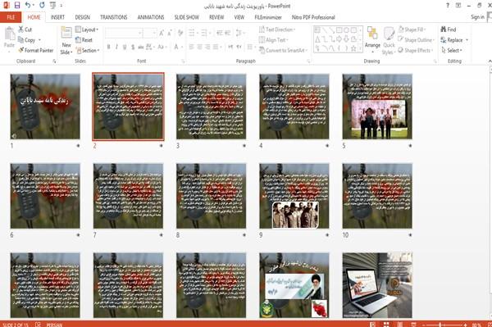The image size is (492, 327).
Task: Switch to Normal view in status bar
Action: (372, 325)
